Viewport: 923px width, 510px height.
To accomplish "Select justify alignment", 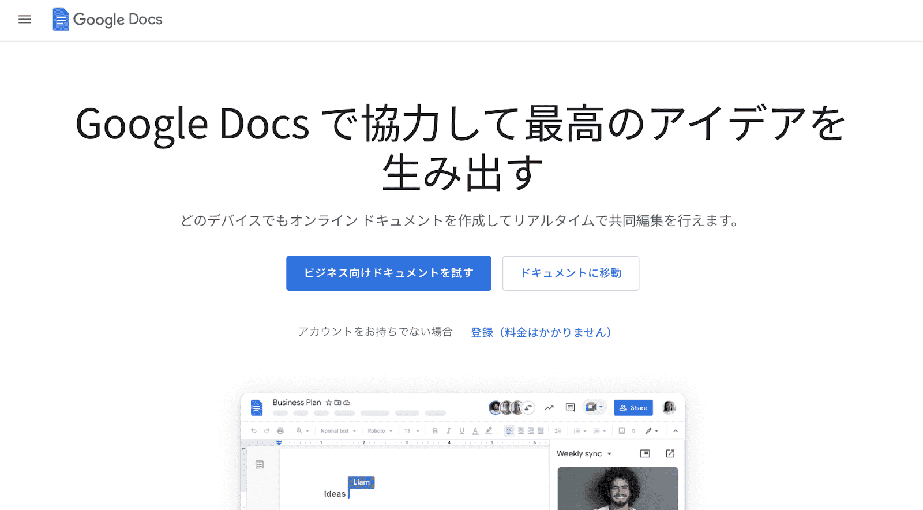I will [x=541, y=431].
